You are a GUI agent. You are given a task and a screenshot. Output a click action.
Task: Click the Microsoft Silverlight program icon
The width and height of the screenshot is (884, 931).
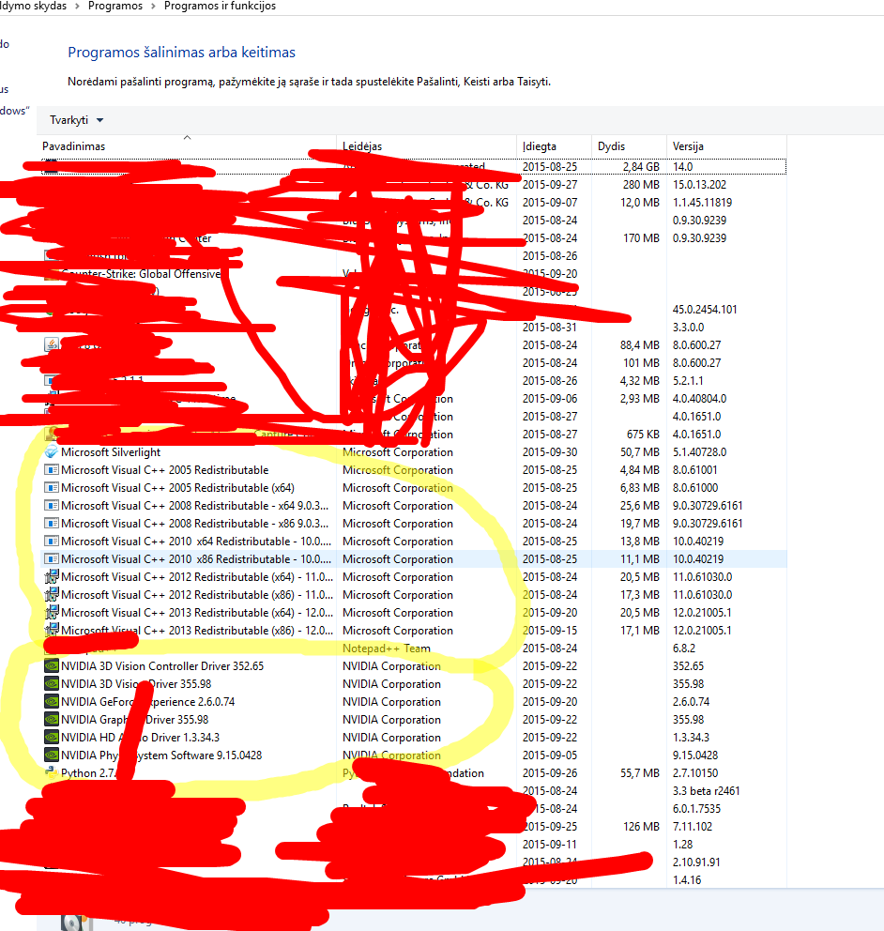click(x=52, y=451)
